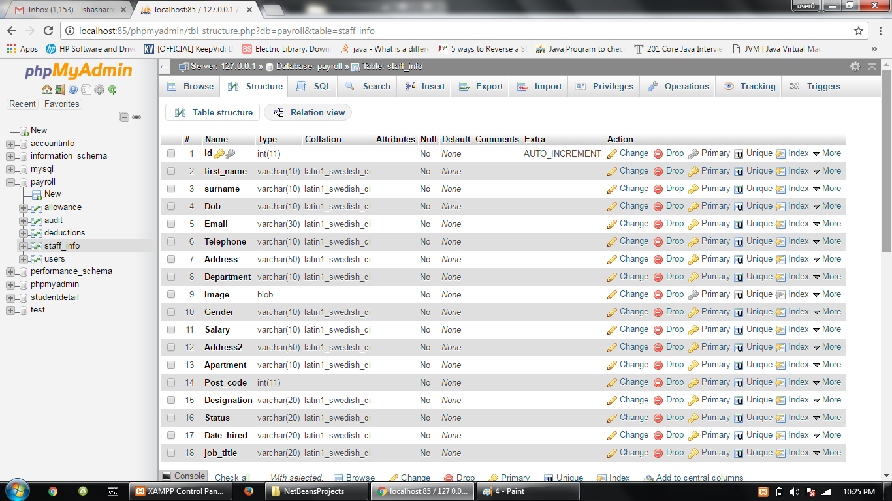Expand the accountinfo database node
The width and height of the screenshot is (892, 501).
[x=10, y=144]
